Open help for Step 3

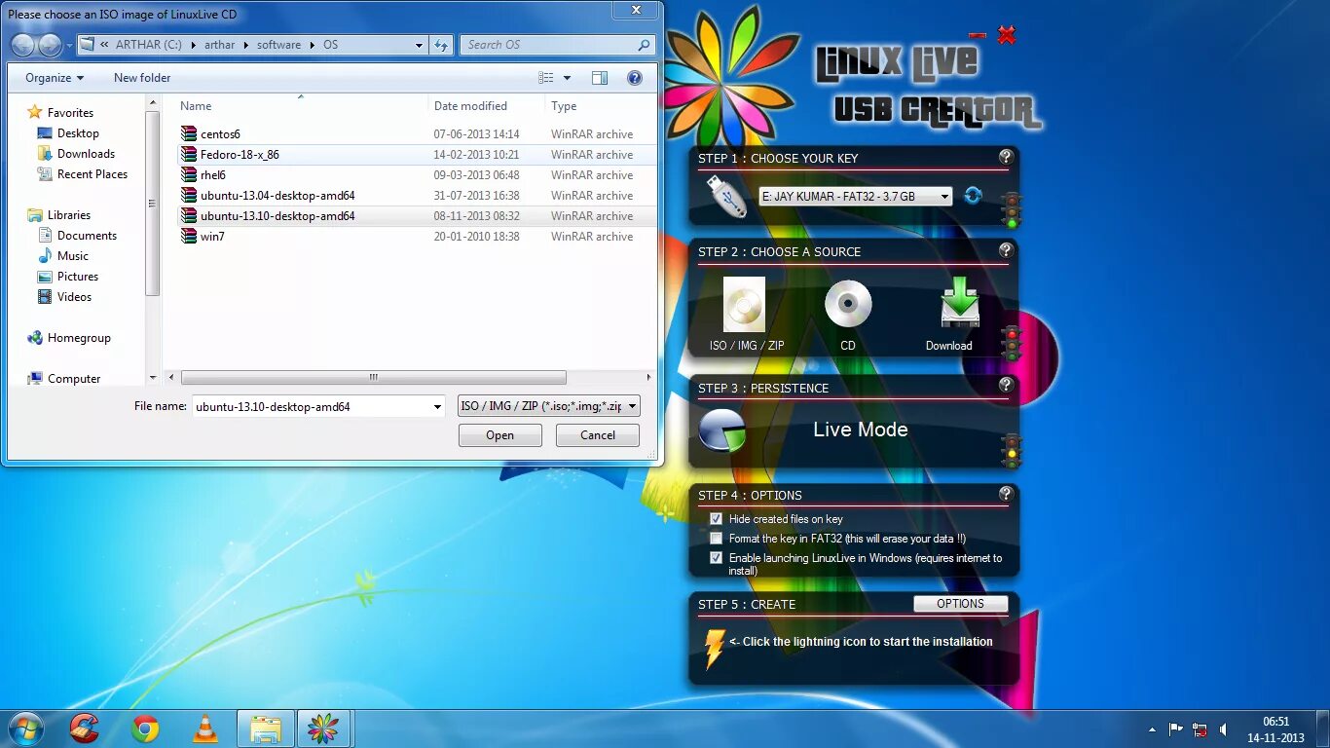pos(1006,386)
